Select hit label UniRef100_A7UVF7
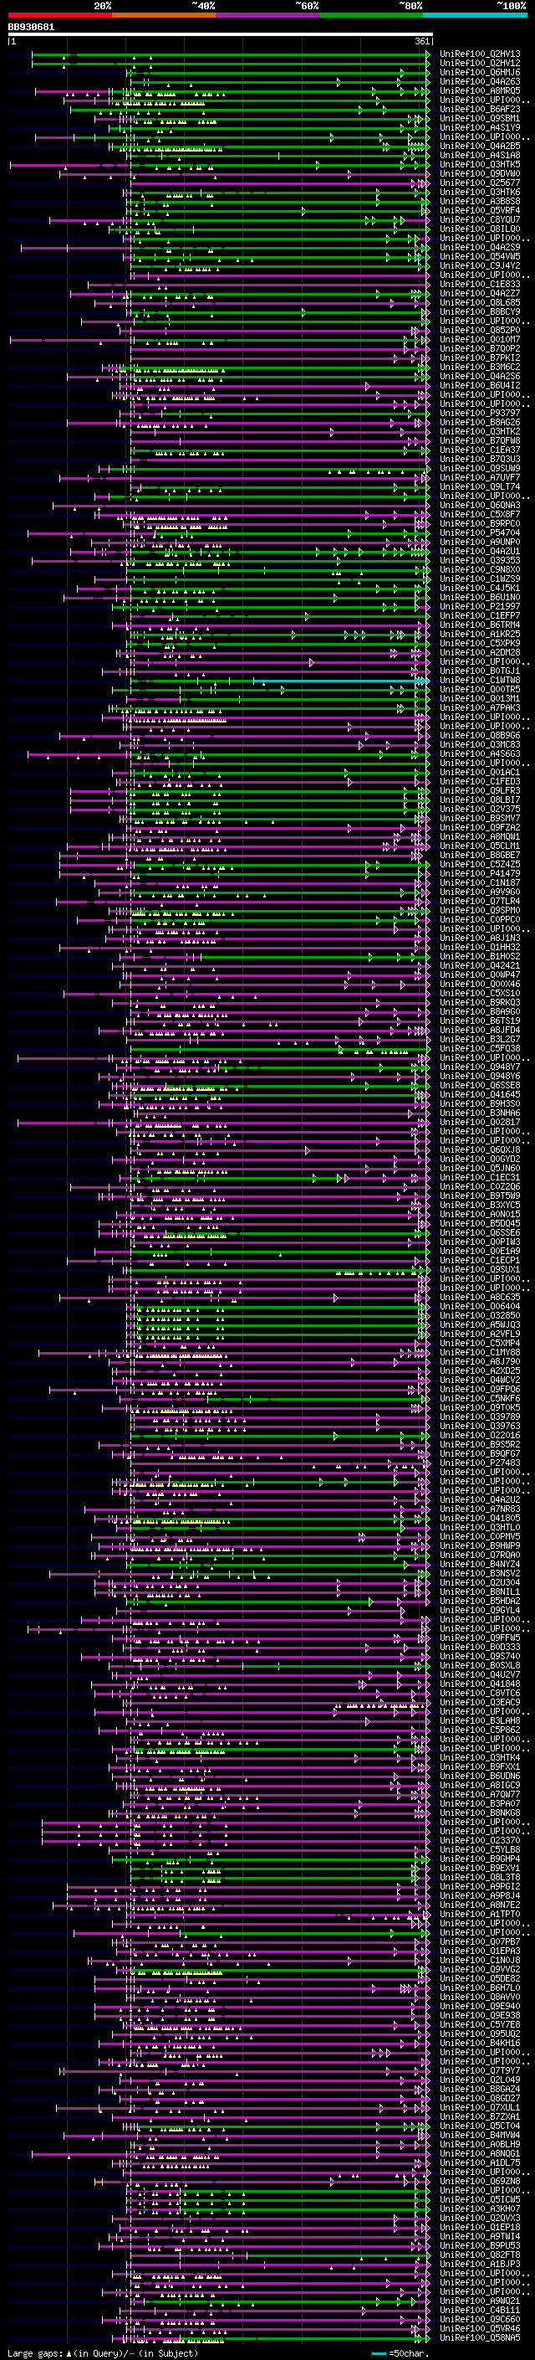The image size is (535, 2360). pyautogui.click(x=480, y=477)
